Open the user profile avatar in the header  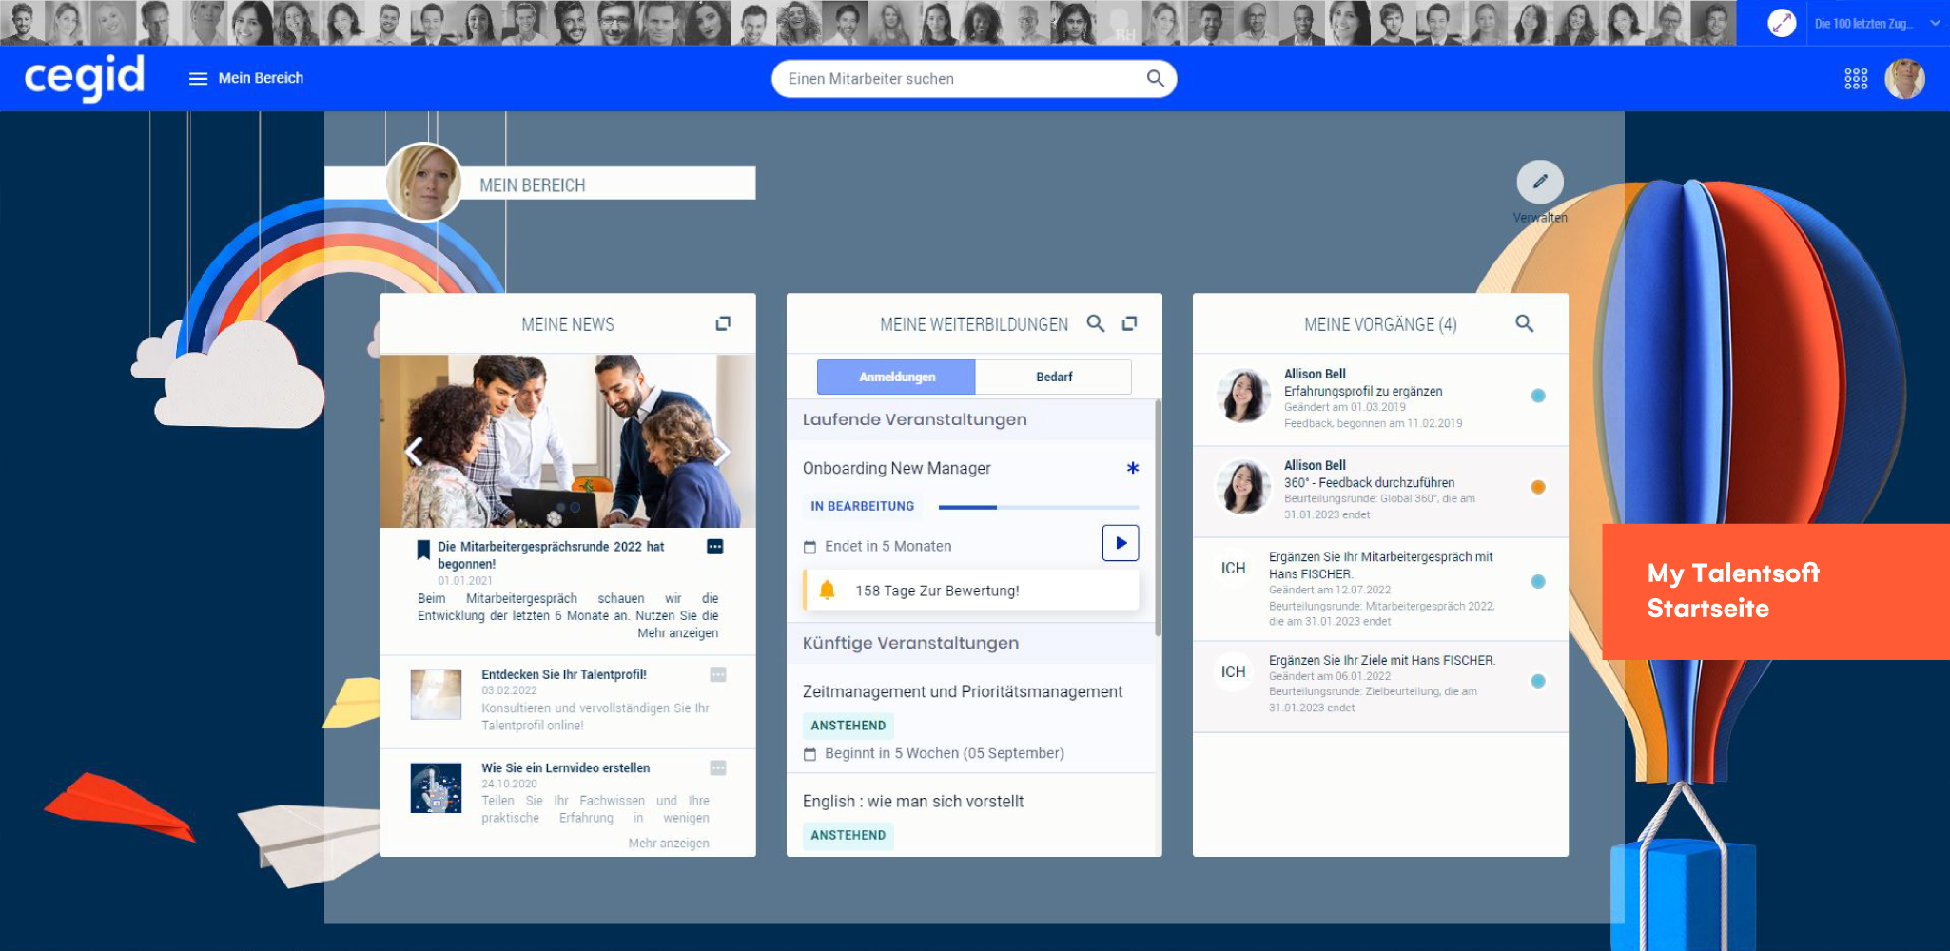(x=1905, y=78)
